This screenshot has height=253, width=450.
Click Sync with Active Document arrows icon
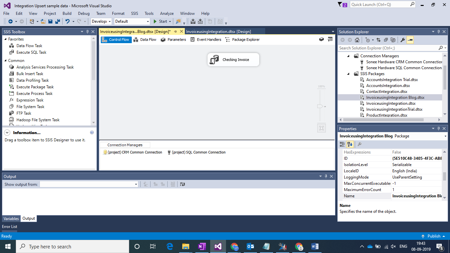coord(379,40)
